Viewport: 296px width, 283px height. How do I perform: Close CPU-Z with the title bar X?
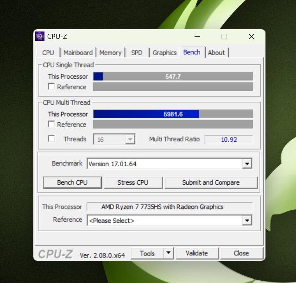(x=252, y=37)
